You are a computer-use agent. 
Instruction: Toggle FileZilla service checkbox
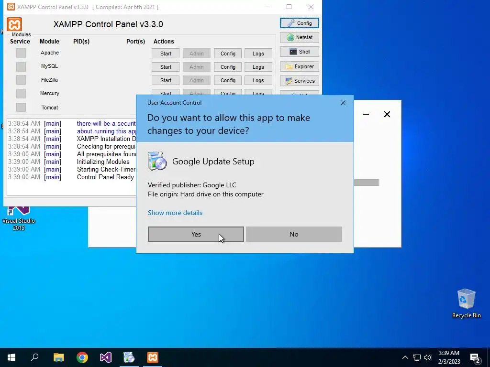click(x=21, y=80)
